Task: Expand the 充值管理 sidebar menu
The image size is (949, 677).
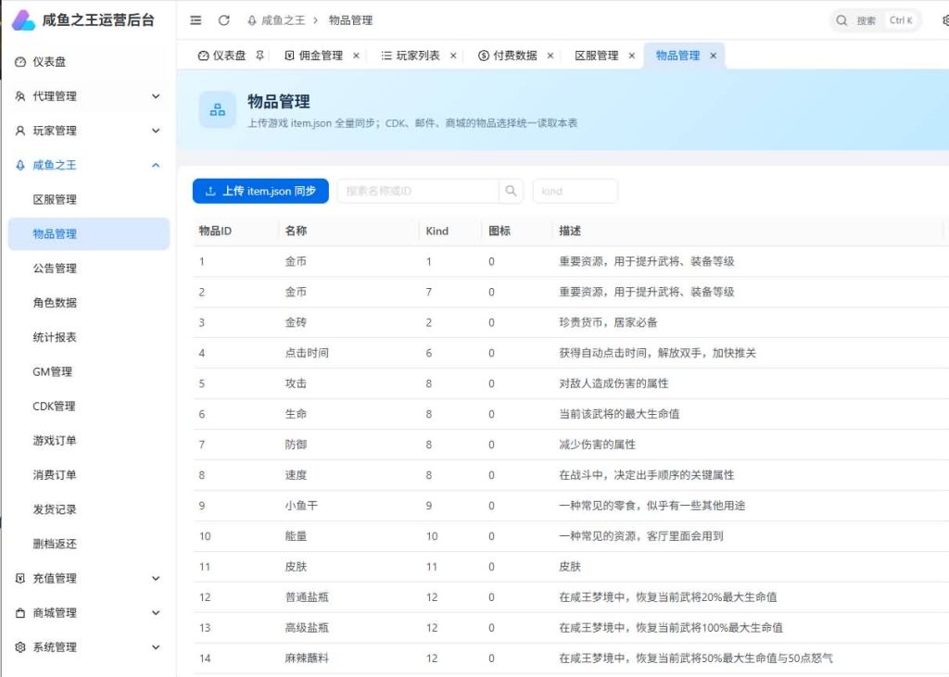Action: tap(88, 579)
